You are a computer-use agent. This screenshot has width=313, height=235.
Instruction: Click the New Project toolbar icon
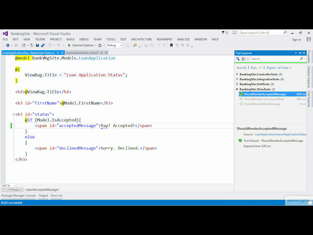pyautogui.click(x=24, y=45)
